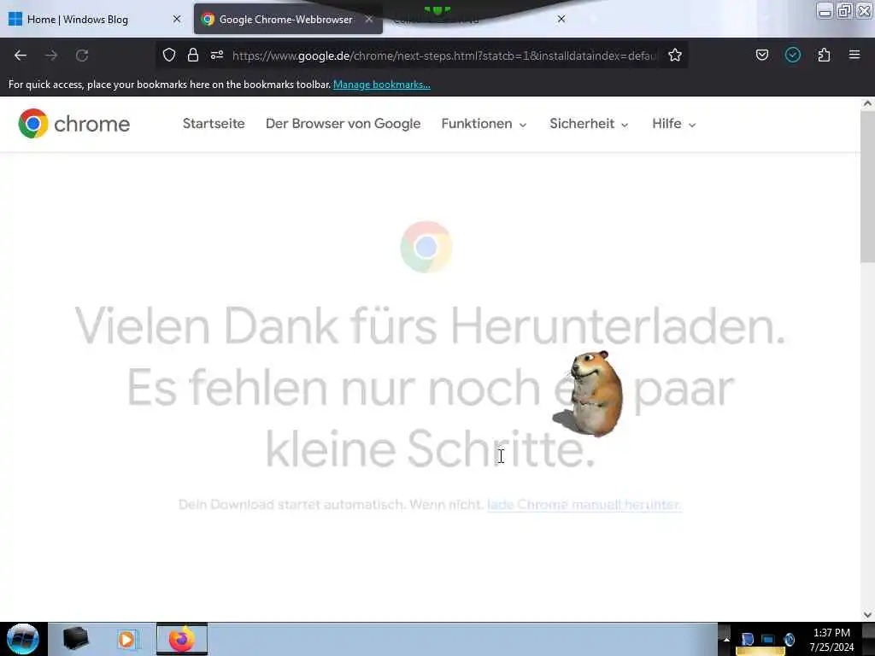
Task: Click into the URL address field
Action: [444, 56]
